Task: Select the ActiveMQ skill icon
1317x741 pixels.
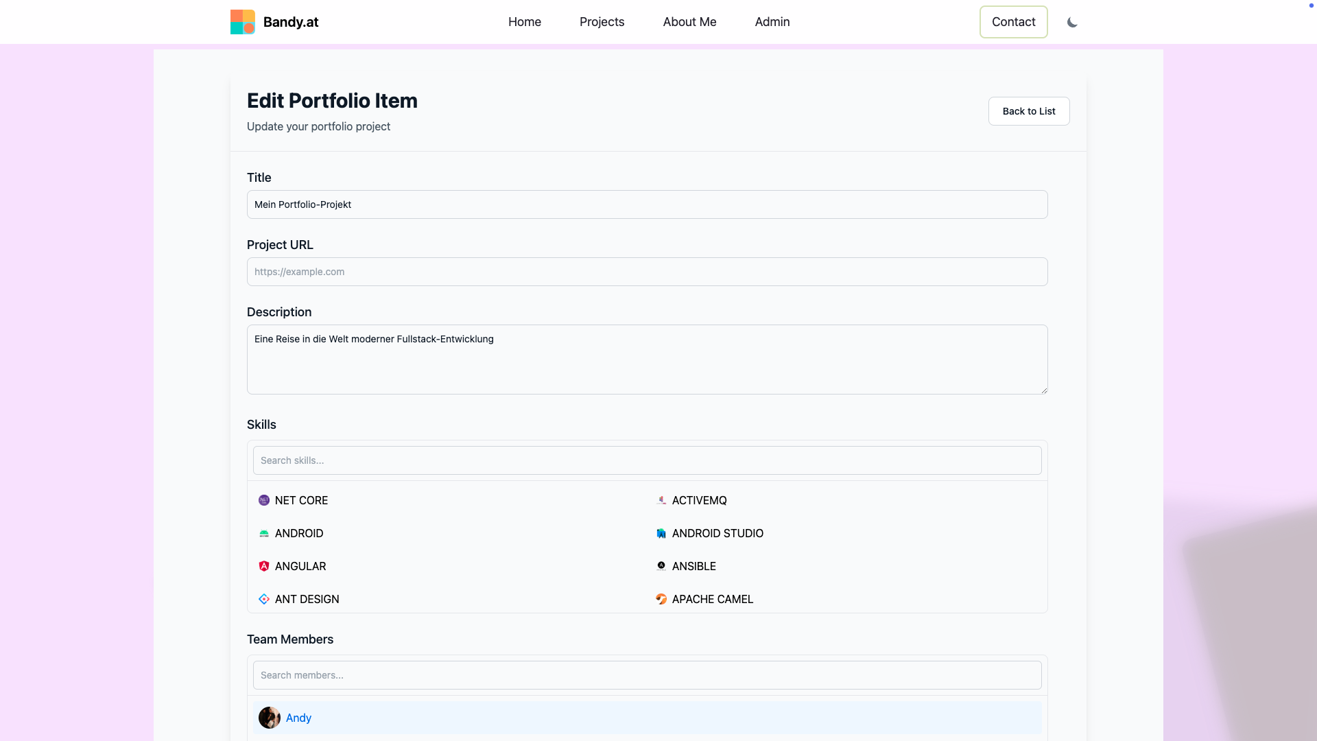Action: [661, 500]
